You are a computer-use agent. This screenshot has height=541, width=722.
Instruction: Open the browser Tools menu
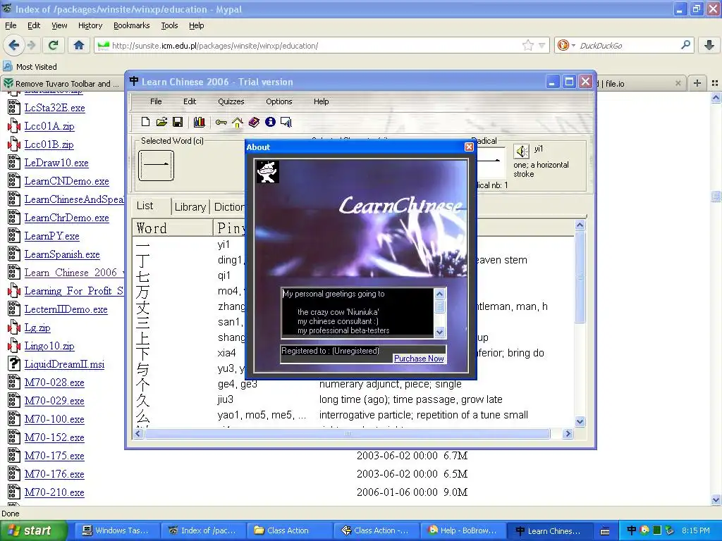tap(169, 25)
